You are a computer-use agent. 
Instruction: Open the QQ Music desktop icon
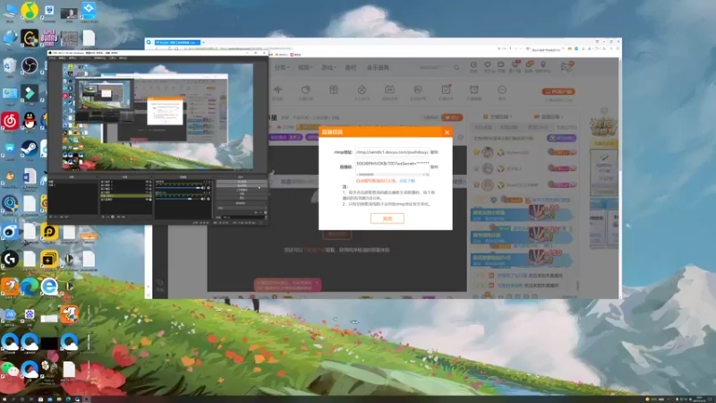click(x=30, y=11)
